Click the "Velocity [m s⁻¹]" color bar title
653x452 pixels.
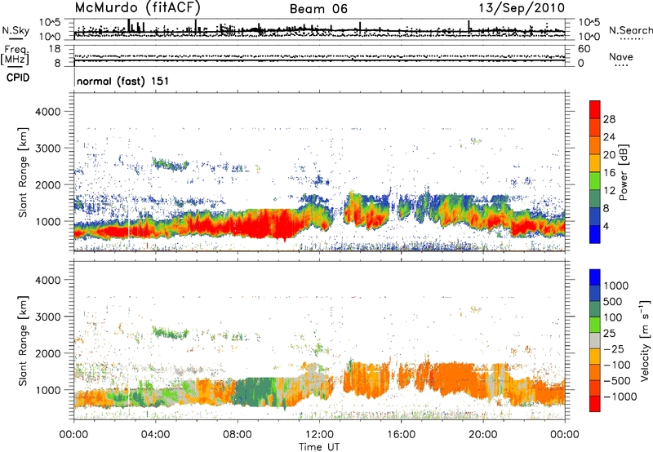tap(645, 340)
